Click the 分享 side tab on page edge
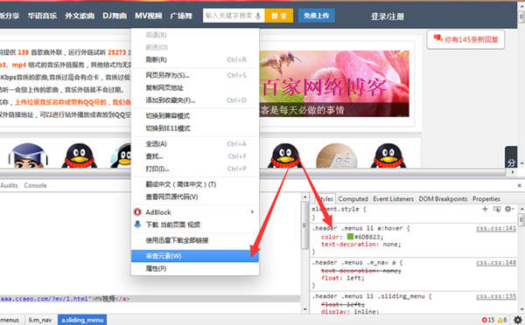Image resolution: width=525 pixels, height=325 pixels. (511, 157)
